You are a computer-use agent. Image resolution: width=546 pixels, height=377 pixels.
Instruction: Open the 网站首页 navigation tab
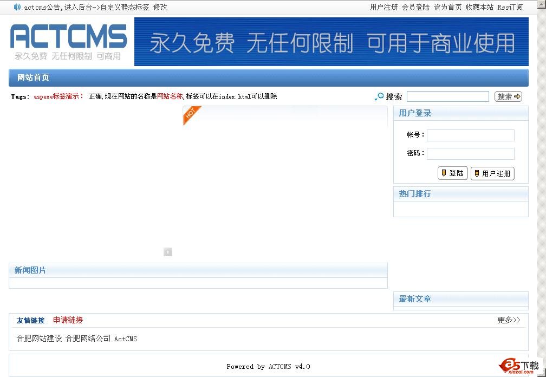pyautogui.click(x=31, y=77)
